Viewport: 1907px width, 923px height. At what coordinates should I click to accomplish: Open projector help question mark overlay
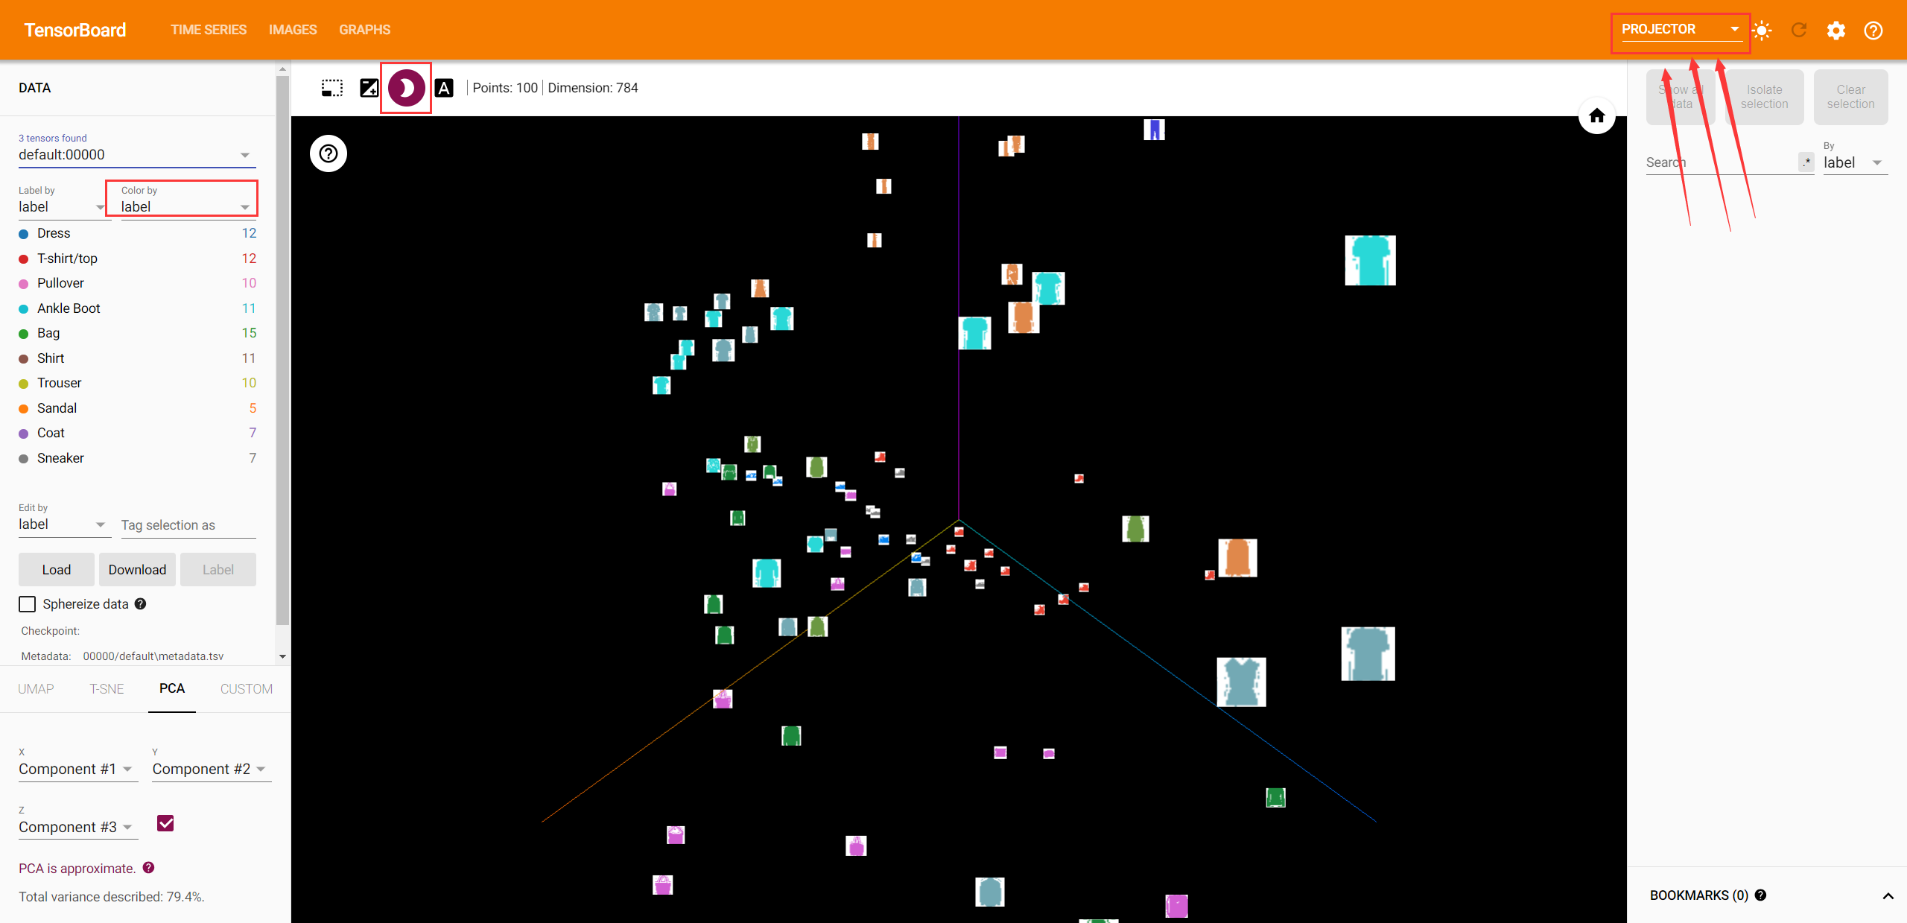point(329,153)
